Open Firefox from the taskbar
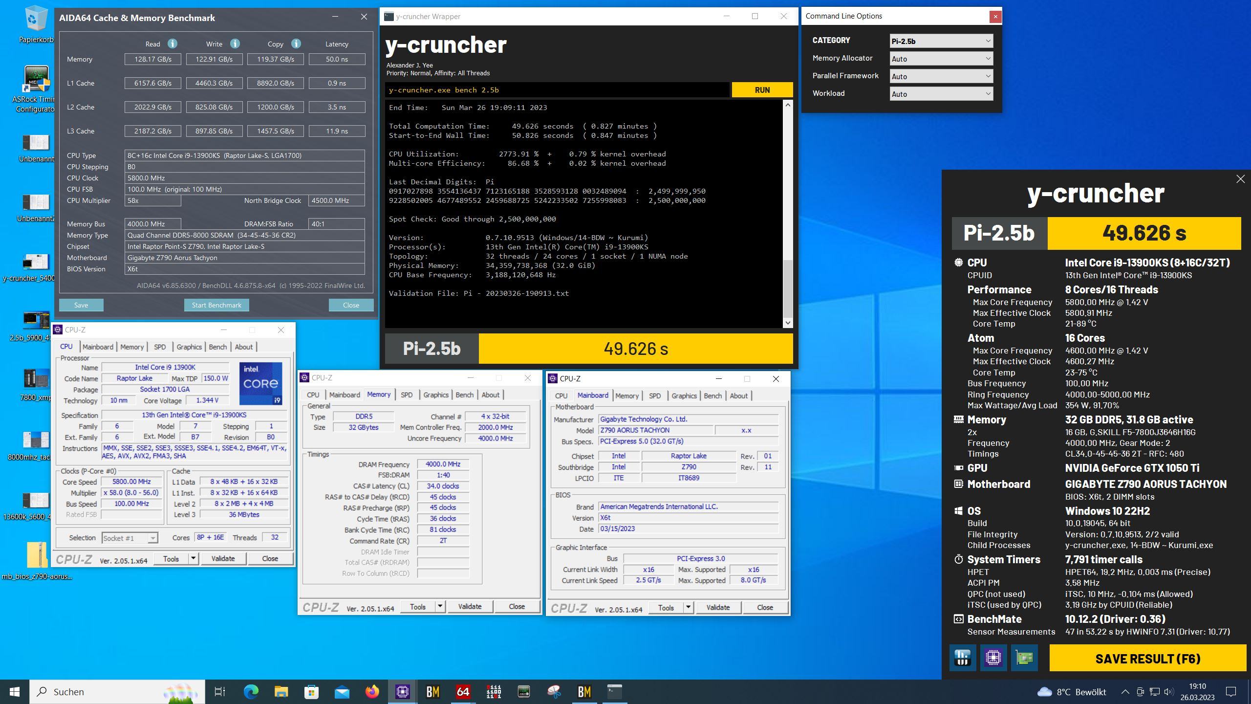The width and height of the screenshot is (1251, 704). click(x=372, y=691)
